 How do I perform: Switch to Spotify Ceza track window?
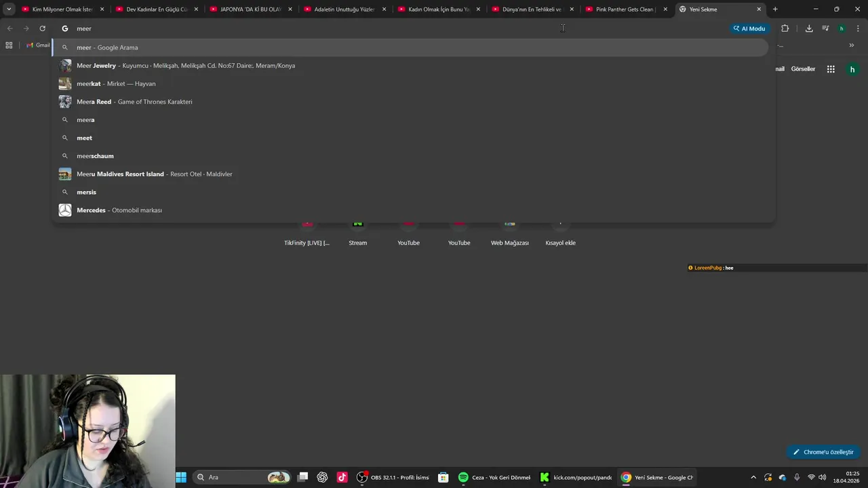tap(494, 477)
